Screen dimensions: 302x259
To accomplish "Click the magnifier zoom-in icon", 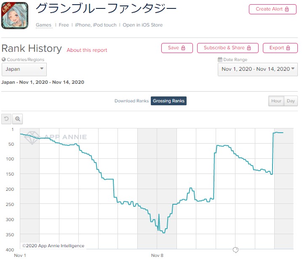I will click(x=18, y=119).
